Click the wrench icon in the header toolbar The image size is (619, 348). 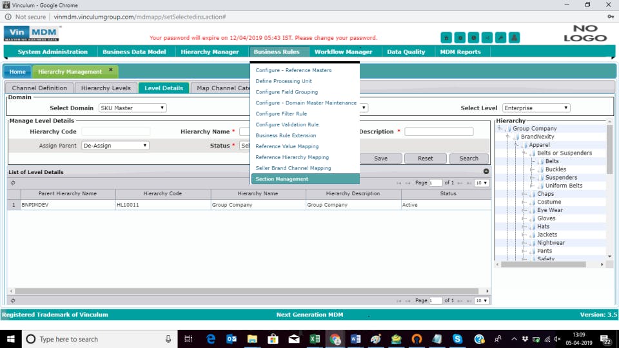point(500,38)
